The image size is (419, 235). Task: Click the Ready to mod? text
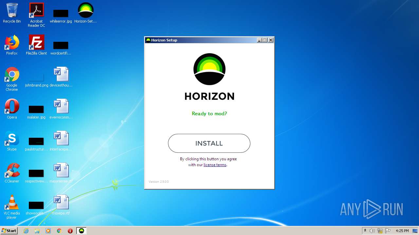coord(209,114)
